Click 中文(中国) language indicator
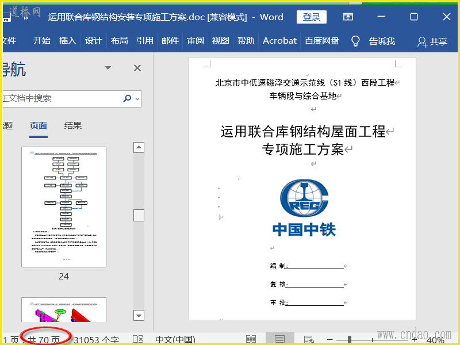 point(175,340)
